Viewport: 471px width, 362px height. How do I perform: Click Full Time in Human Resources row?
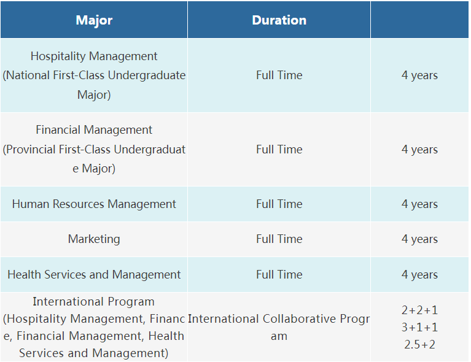(279, 204)
